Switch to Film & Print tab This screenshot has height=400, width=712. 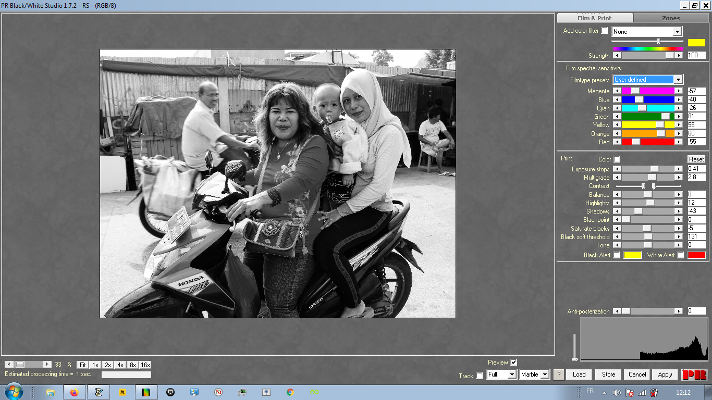coord(595,18)
